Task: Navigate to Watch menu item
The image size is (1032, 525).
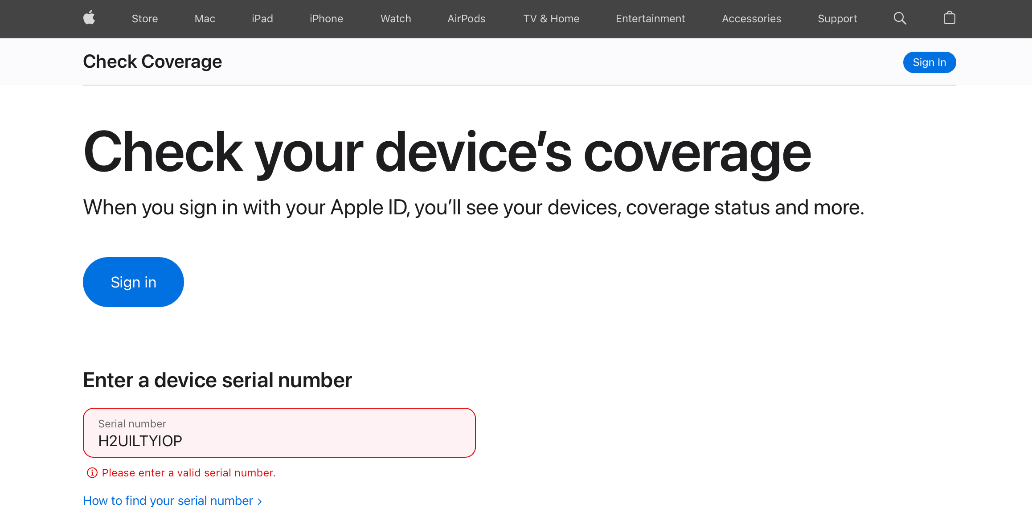Action: [396, 18]
